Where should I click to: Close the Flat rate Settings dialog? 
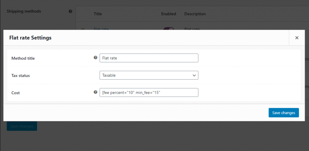coord(297,38)
